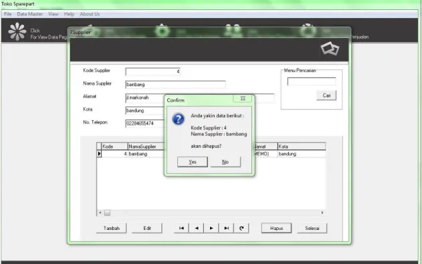The height and width of the screenshot is (264, 422).
Task: Focus the Nama Supplier field
Action: (x=175, y=84)
